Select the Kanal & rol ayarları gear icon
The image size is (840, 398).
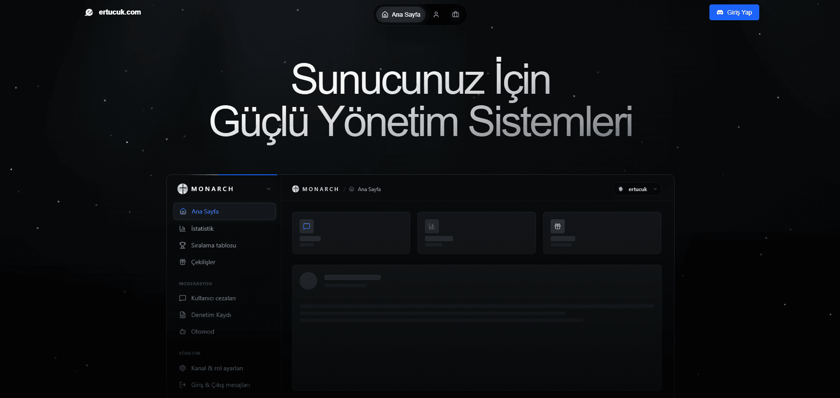(183, 368)
